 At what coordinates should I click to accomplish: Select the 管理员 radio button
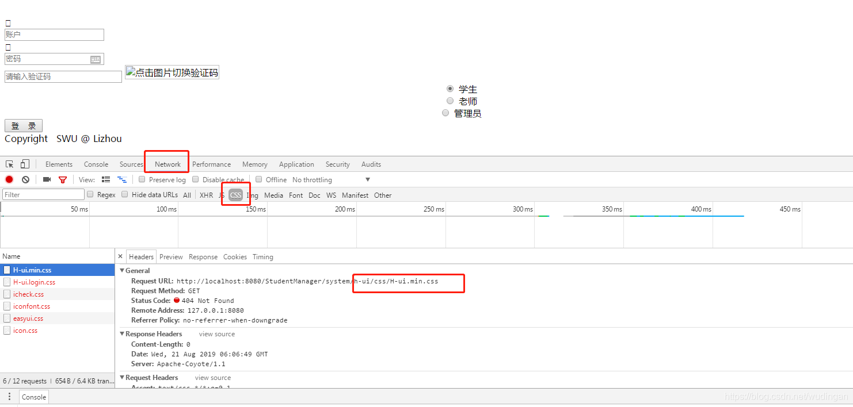(445, 113)
